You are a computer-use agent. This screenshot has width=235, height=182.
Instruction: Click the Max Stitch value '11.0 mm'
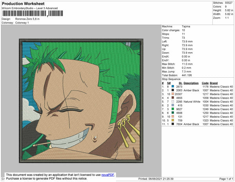(187, 64)
